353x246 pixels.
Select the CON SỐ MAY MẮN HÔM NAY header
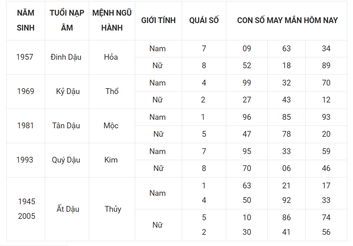(x=287, y=20)
